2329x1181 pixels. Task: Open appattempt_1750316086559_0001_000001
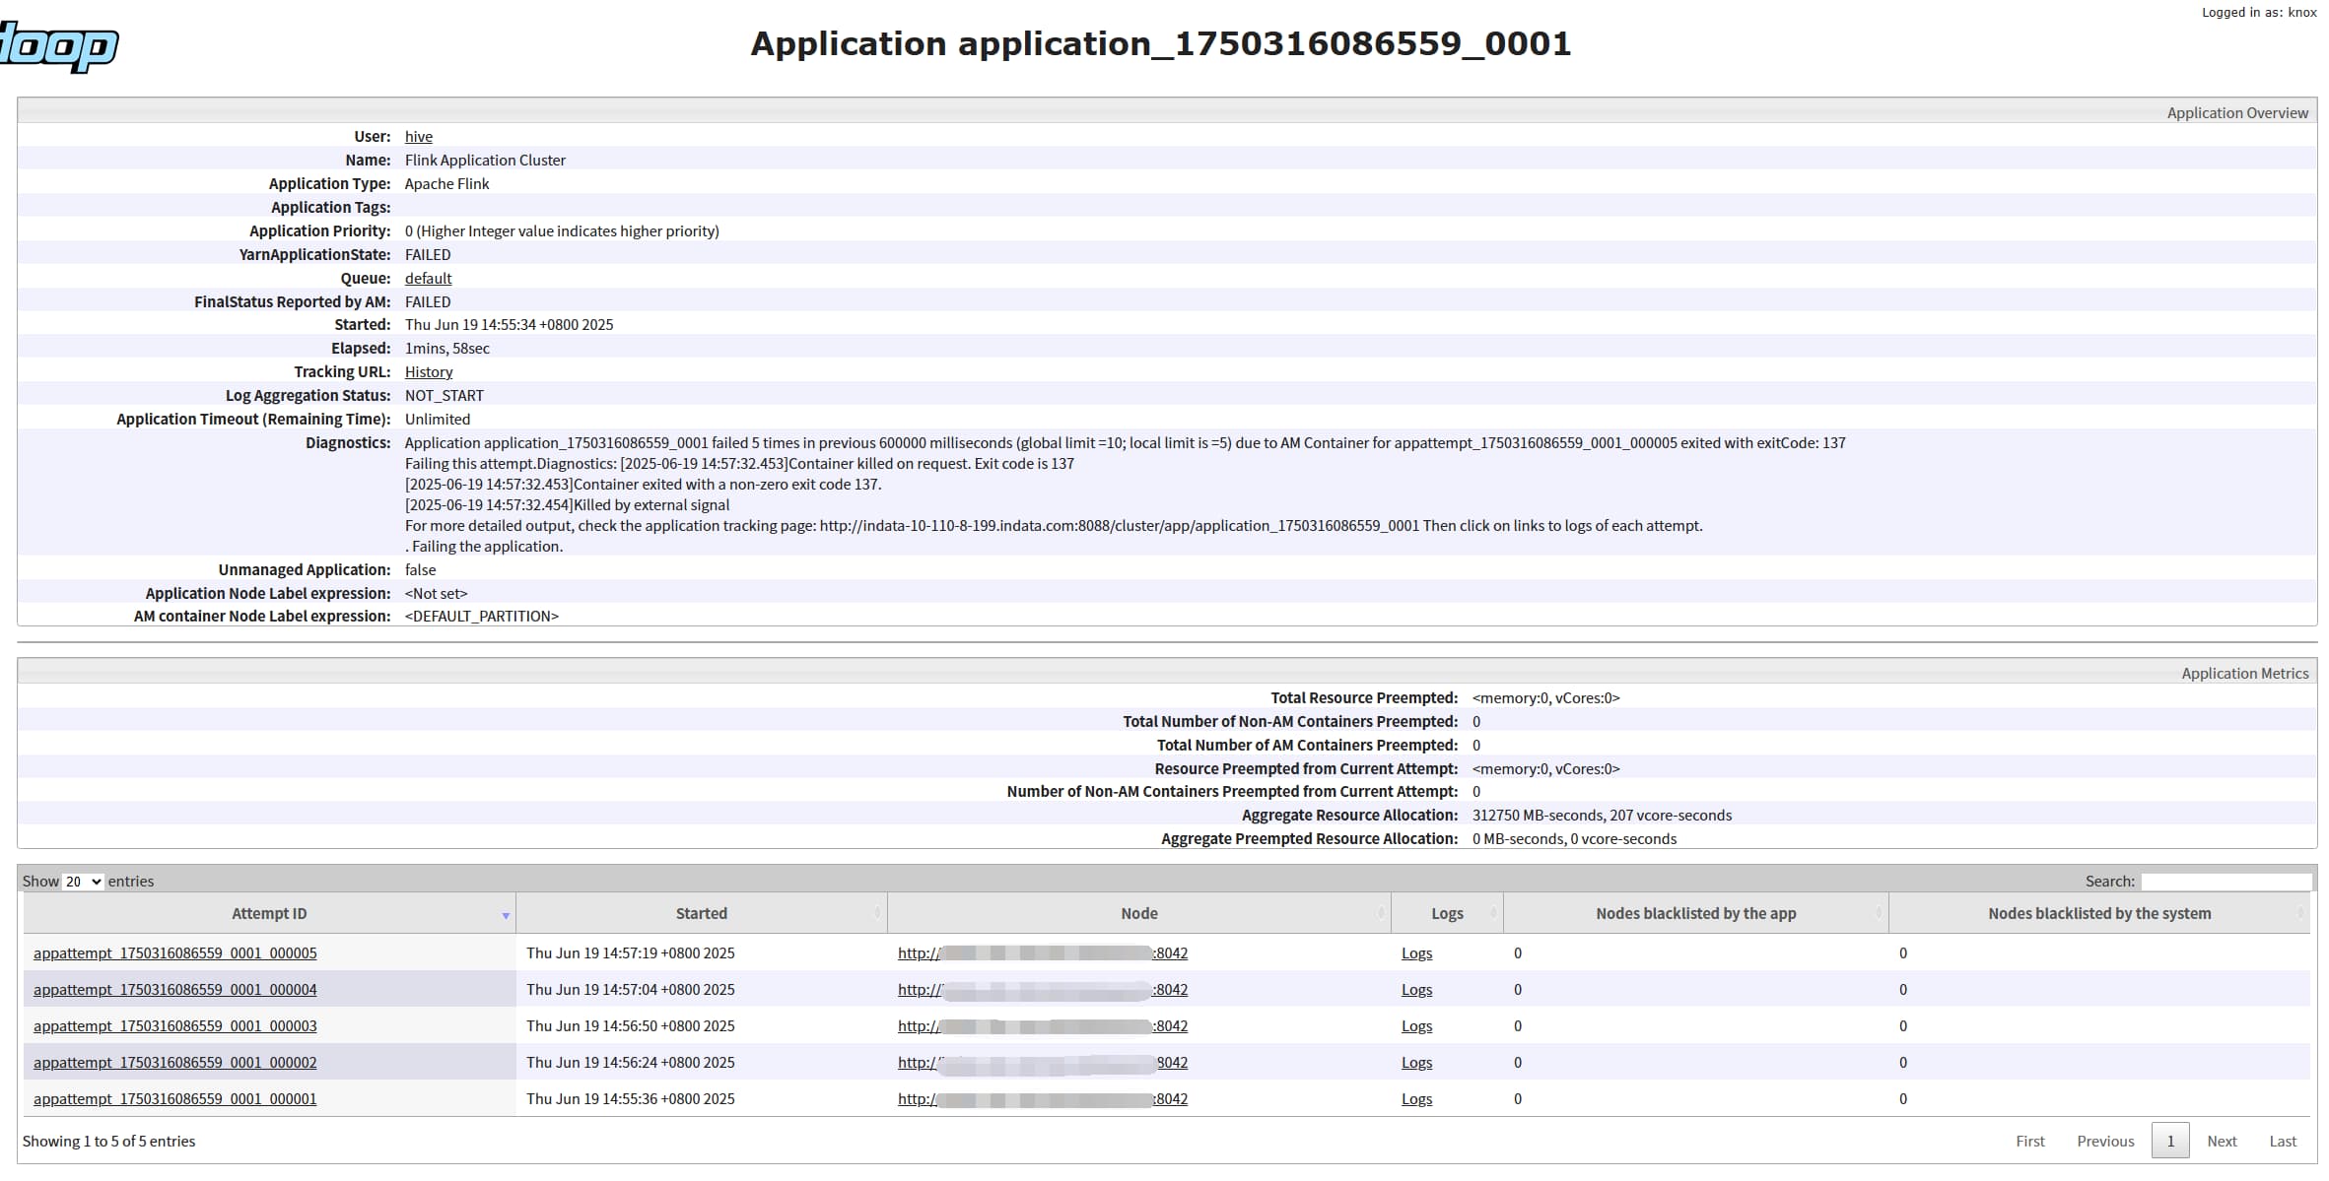[175, 1098]
